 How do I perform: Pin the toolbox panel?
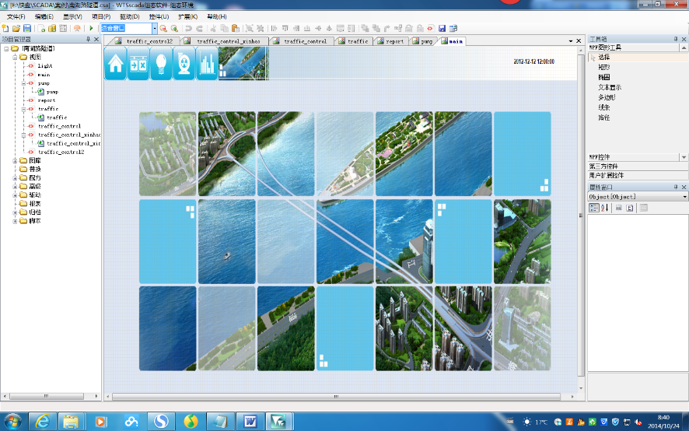point(676,39)
